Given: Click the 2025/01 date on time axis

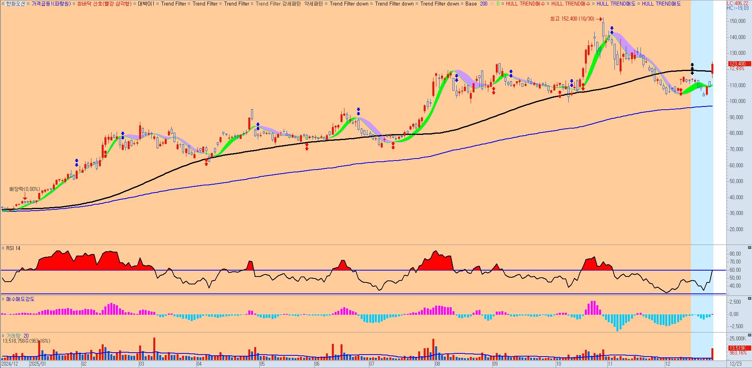Looking at the screenshot, I should 38,364.
